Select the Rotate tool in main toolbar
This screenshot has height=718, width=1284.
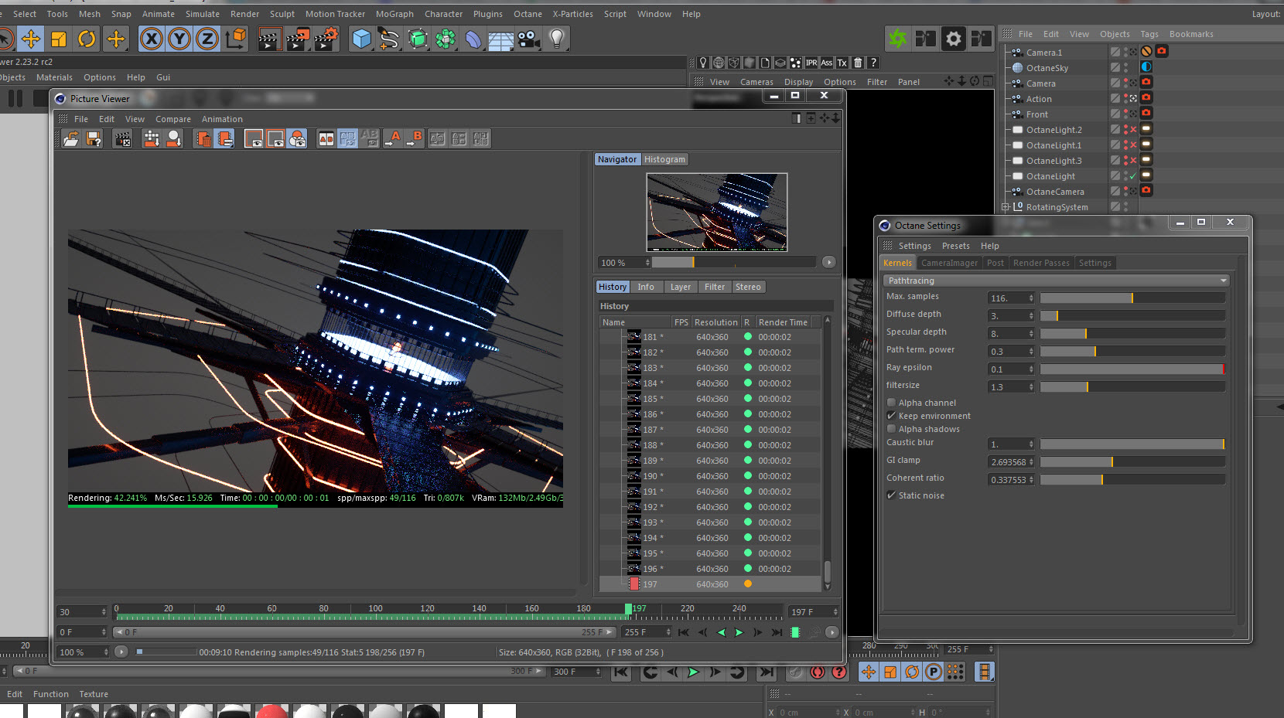pyautogui.click(x=87, y=39)
